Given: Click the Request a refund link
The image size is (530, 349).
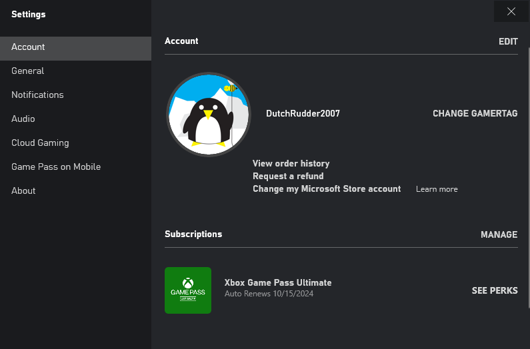Looking at the screenshot, I should click(x=288, y=176).
